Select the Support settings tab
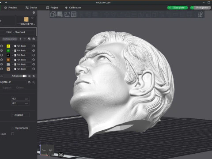The width and height of the screenshot is (212, 159). 7,87
